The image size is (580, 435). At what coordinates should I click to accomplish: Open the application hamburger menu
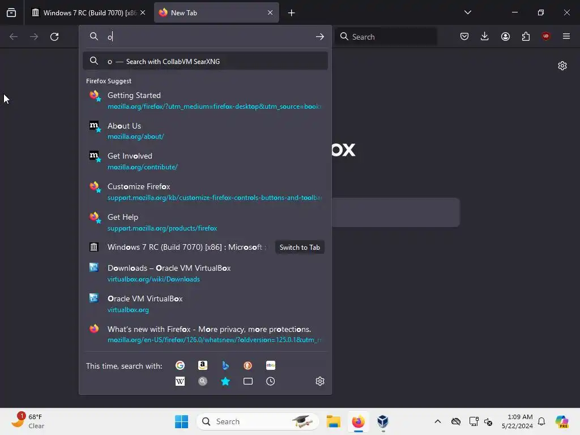[x=566, y=36]
